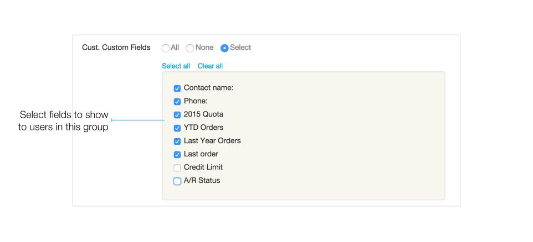Click the '2015 Quota' label text
Screen dimensions: 533x242
(203, 114)
